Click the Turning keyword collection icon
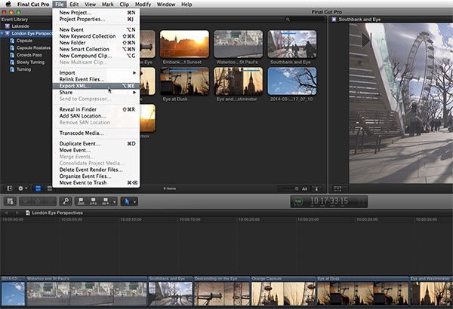The width and height of the screenshot is (453, 309). point(12,69)
